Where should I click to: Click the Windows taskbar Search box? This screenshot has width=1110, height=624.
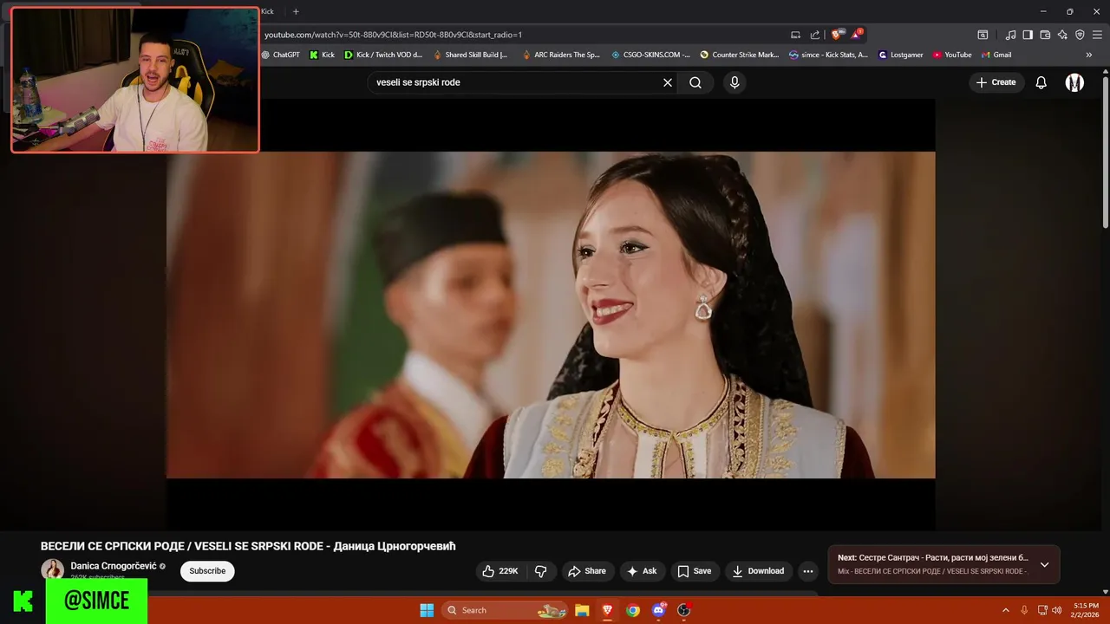click(x=505, y=610)
